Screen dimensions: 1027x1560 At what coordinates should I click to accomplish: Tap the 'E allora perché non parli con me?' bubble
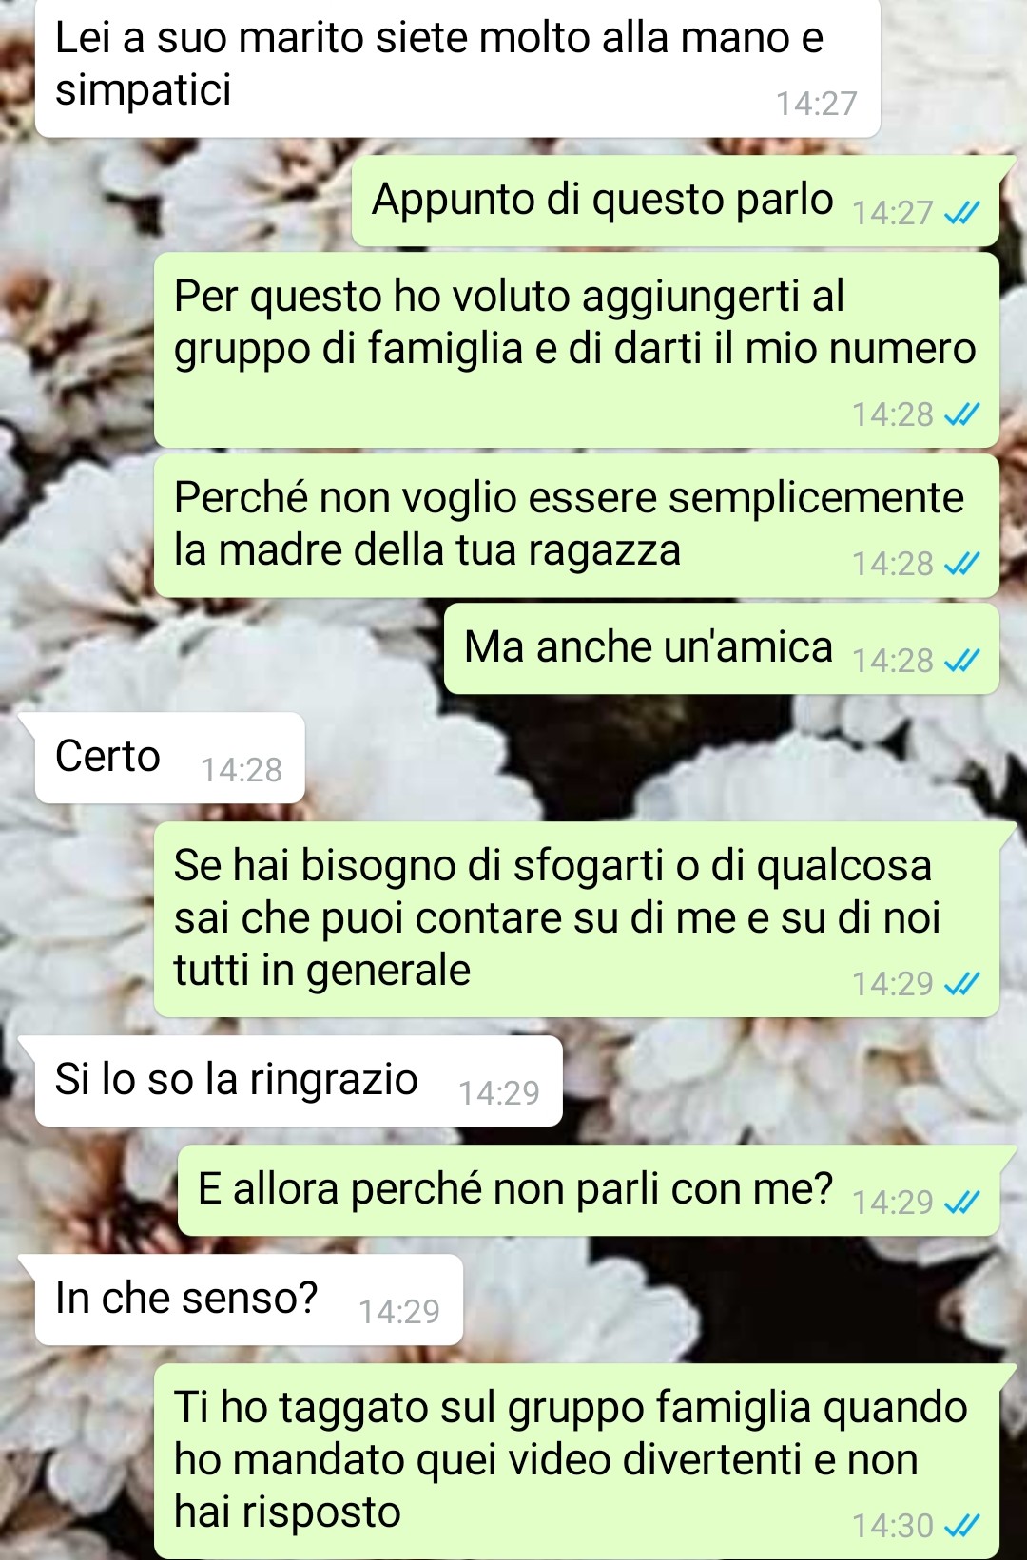[589, 1190]
